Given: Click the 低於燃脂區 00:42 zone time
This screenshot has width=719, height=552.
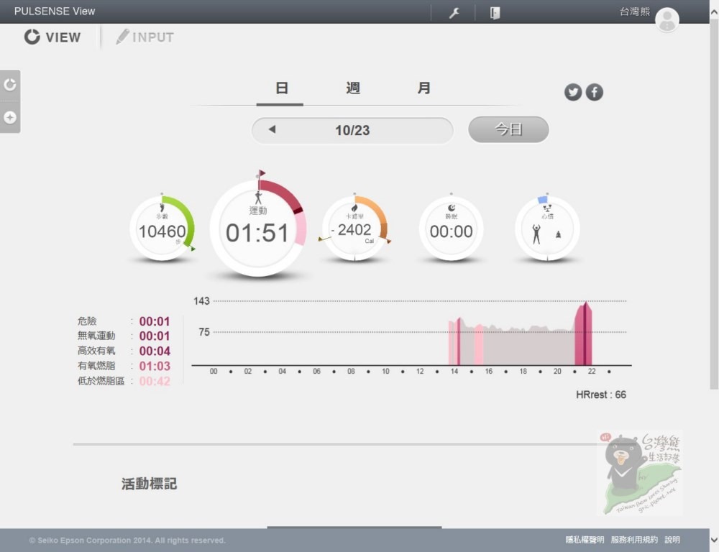Looking at the screenshot, I should coord(155,382).
